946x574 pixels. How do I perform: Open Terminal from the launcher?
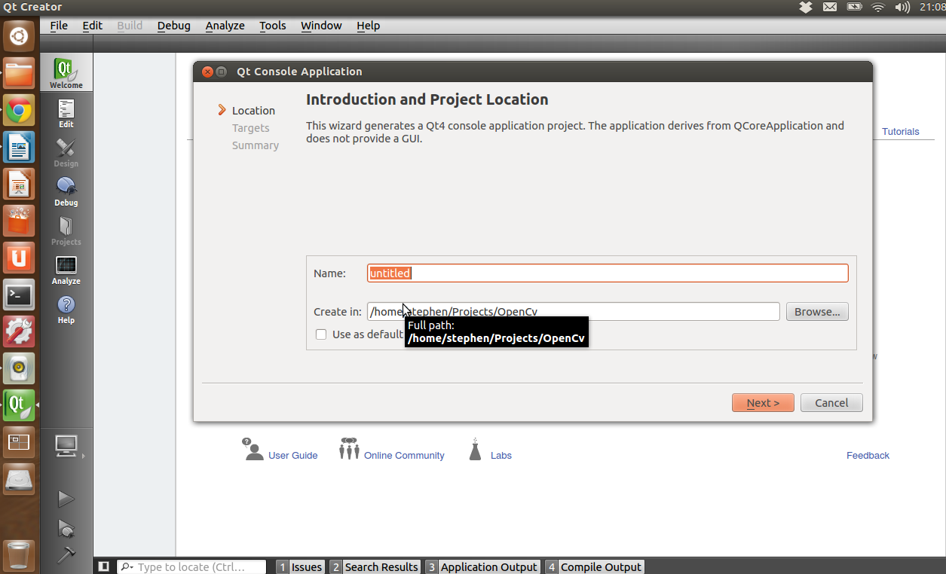(x=19, y=295)
